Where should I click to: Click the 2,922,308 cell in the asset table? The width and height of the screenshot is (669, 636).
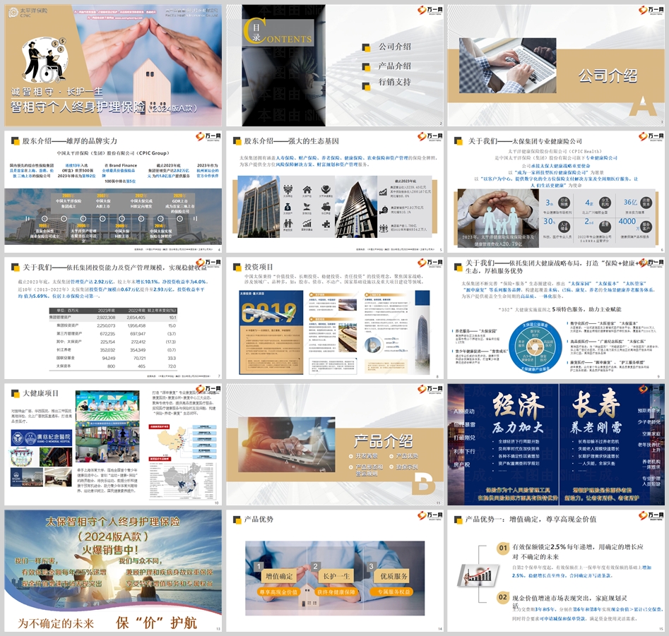(x=106, y=318)
